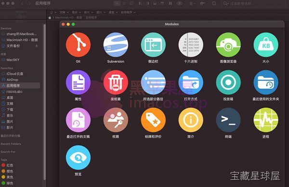This screenshot has height=187, width=289.
Task: Switch to column view in toolbar
Action: [131, 3]
